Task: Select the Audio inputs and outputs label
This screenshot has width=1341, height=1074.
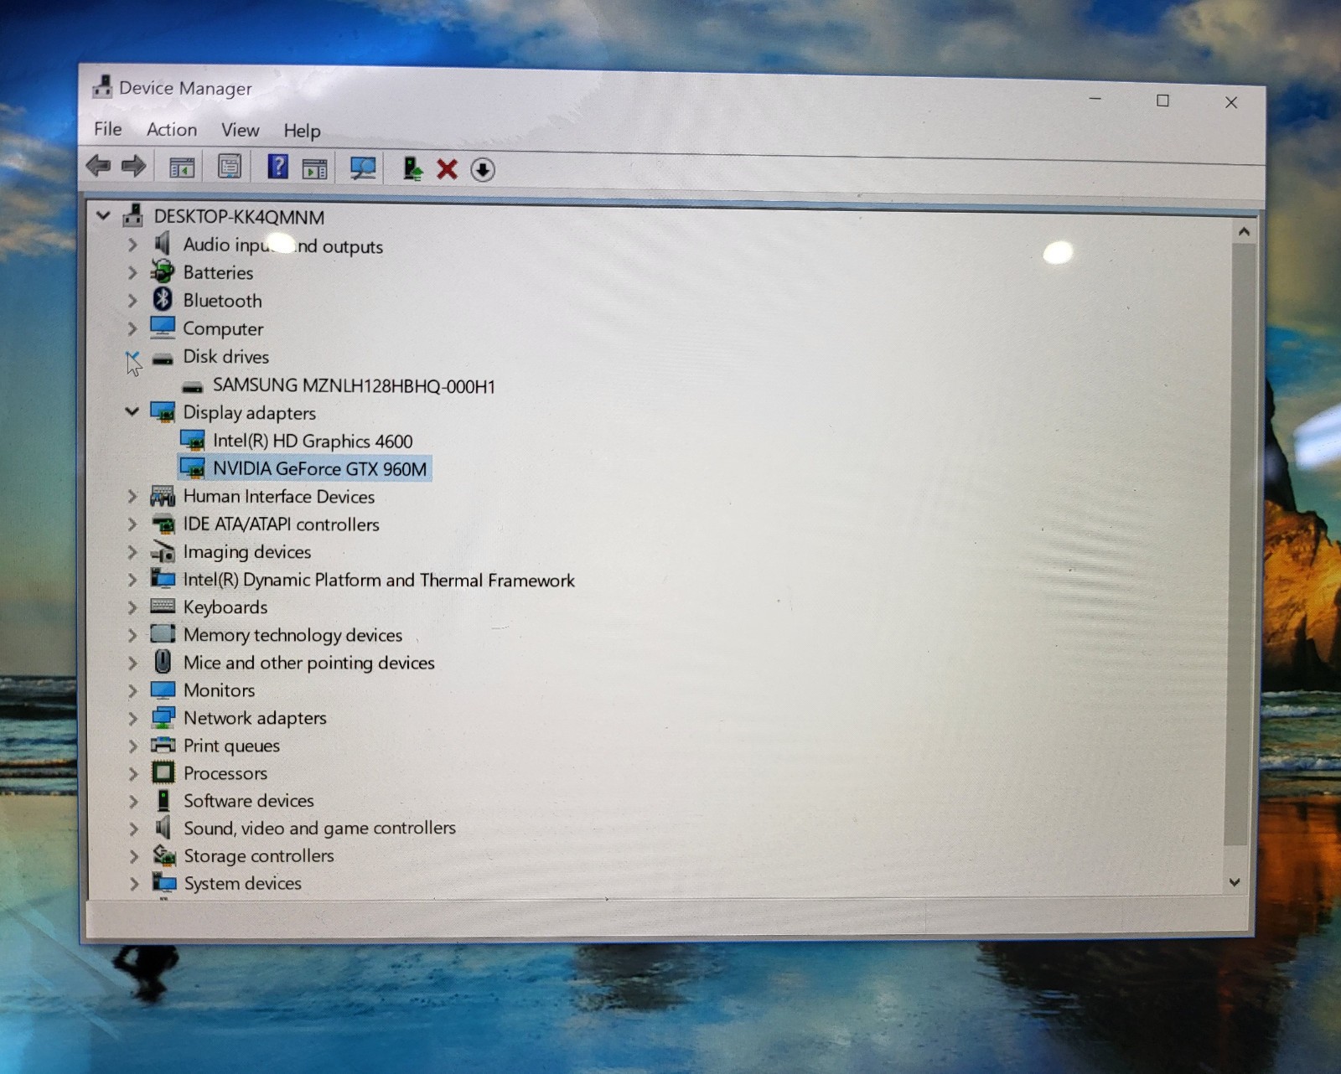Action: coord(283,245)
